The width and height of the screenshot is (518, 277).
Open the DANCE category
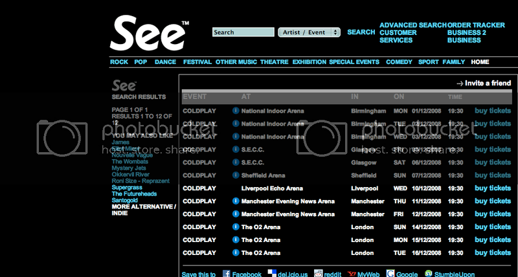165,61
